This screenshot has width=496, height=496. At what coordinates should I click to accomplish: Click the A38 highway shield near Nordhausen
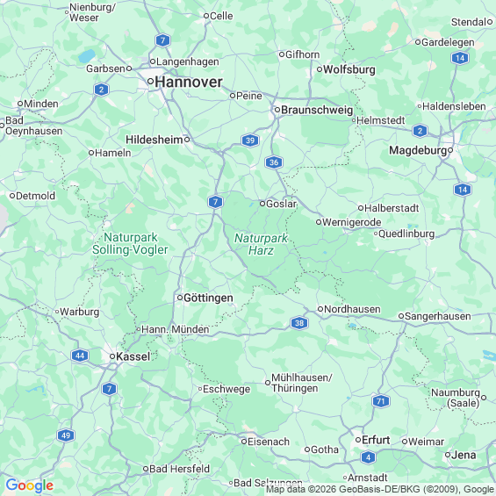[x=299, y=323]
